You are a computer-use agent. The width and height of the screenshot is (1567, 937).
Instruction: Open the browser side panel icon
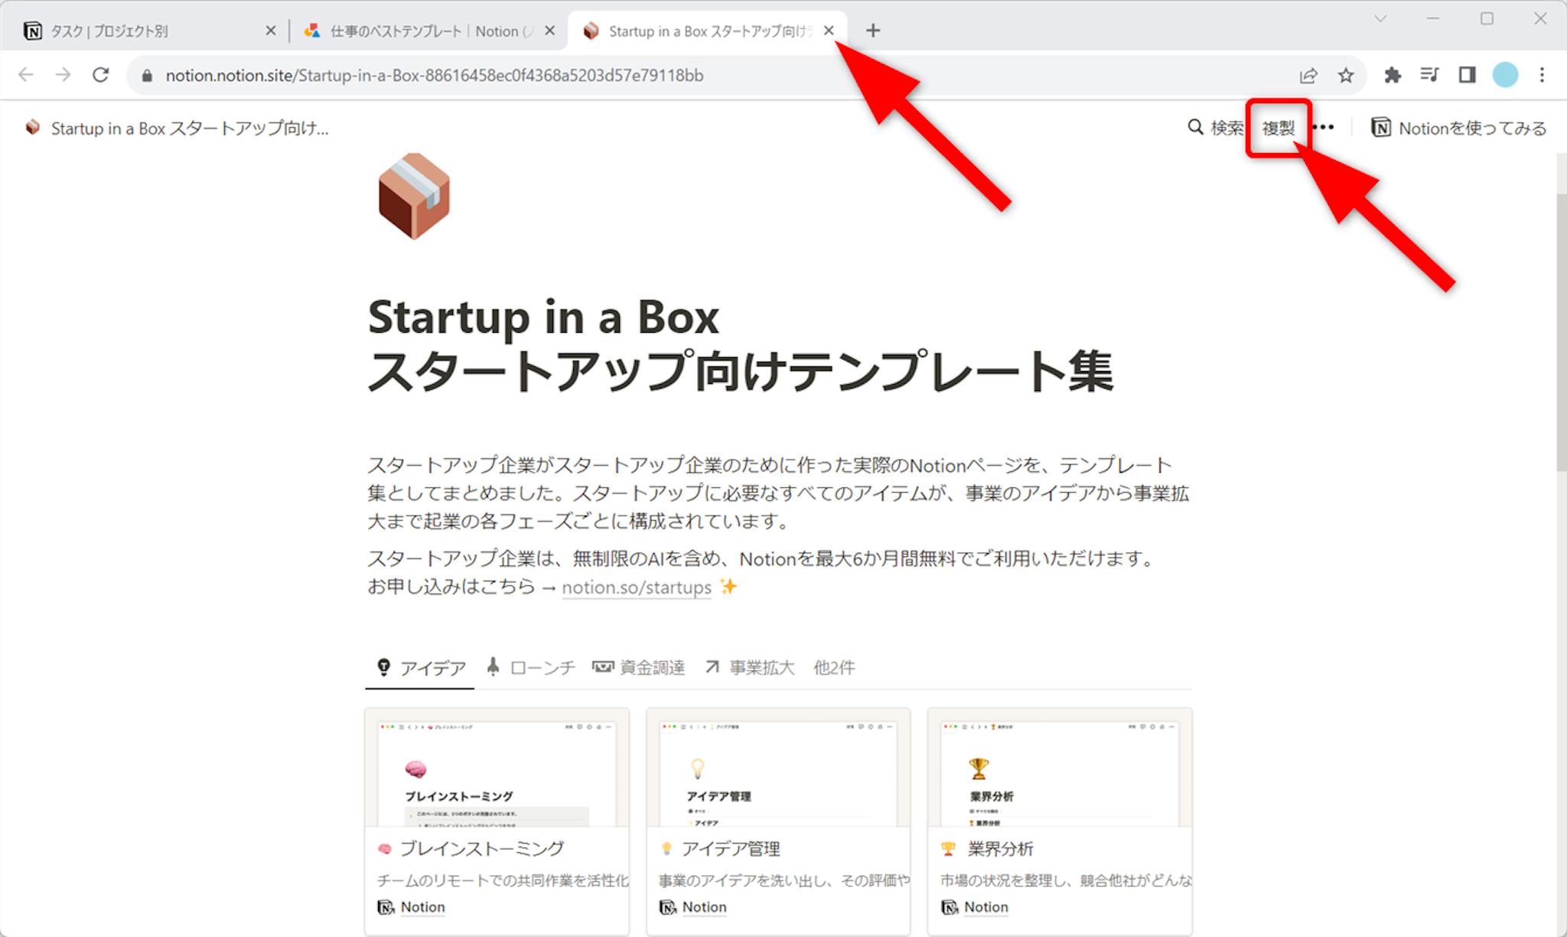pyautogui.click(x=1467, y=75)
